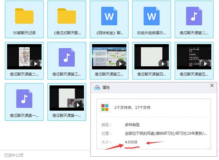
Task: Select the 初级外挂做展示... Word document icon
Action: coord(151,16)
